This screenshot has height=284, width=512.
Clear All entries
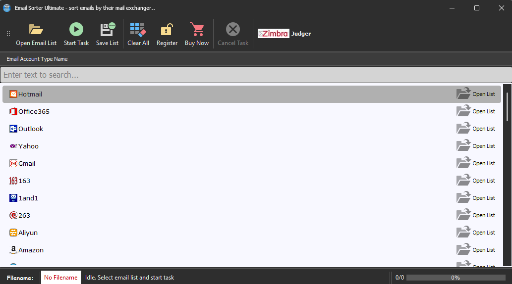(138, 34)
